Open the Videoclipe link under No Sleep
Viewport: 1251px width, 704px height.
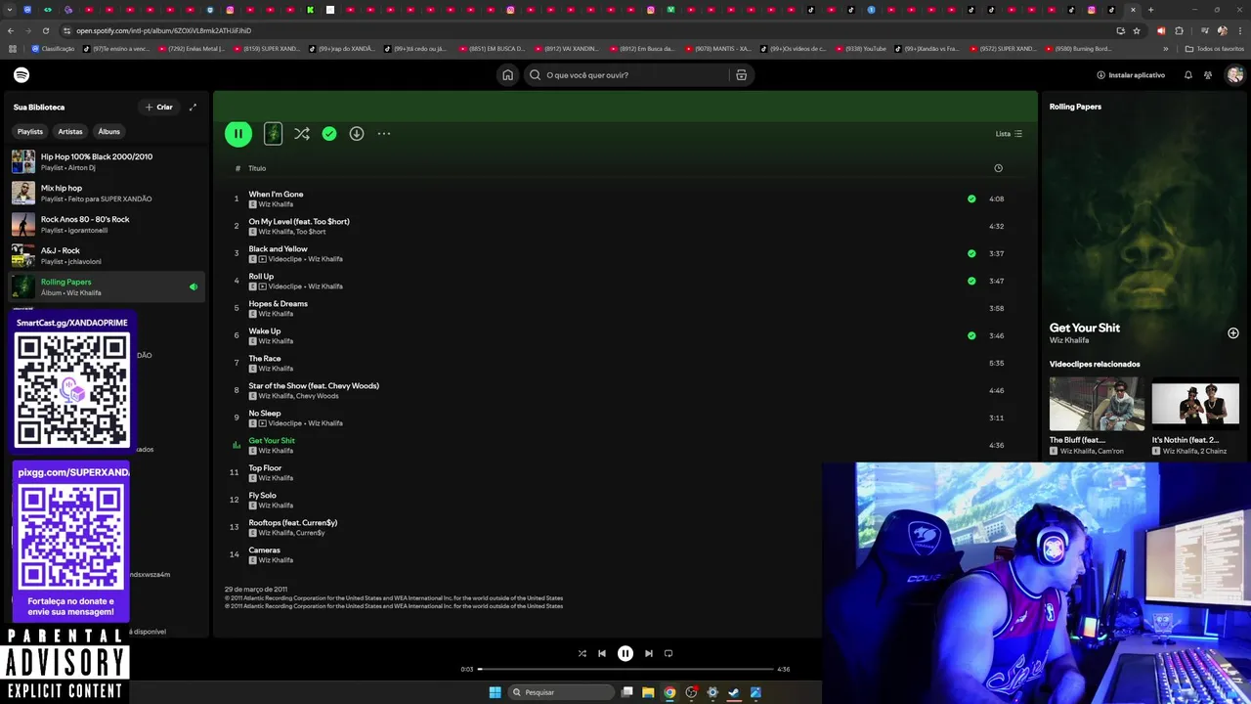click(x=285, y=423)
